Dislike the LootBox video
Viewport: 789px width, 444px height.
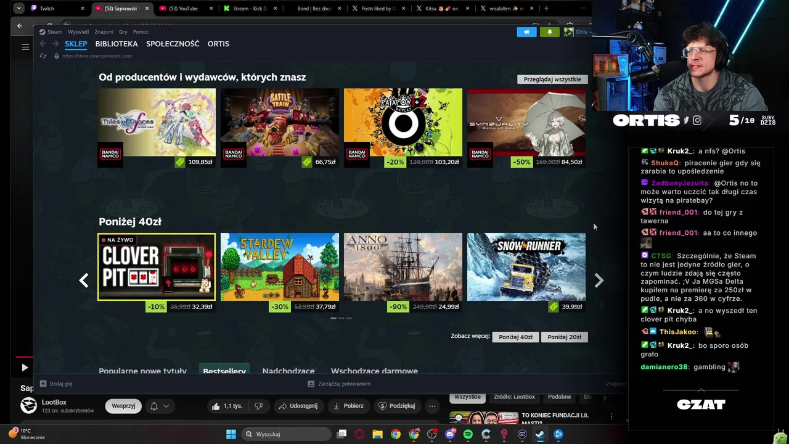coord(258,406)
